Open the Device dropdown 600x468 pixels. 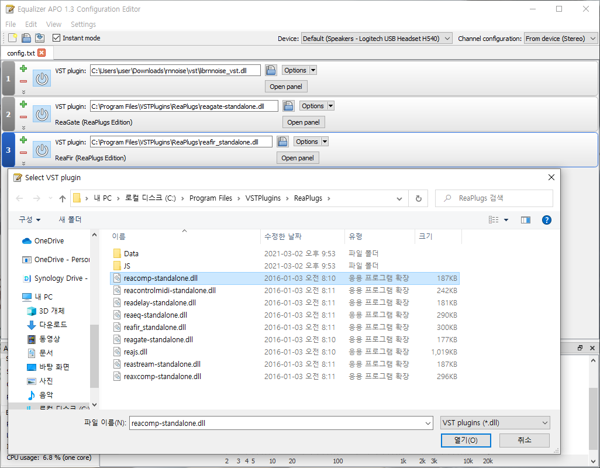pyautogui.click(x=377, y=38)
